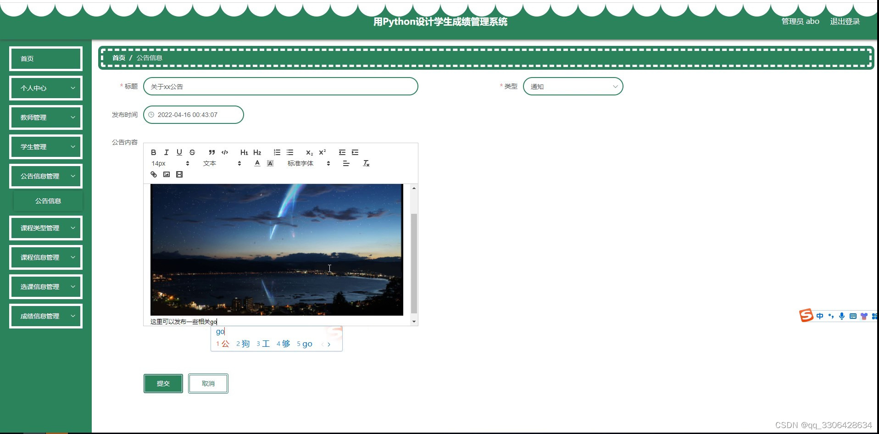Apply strikethrough in the editor toolbar
879x434 pixels.
tap(192, 152)
